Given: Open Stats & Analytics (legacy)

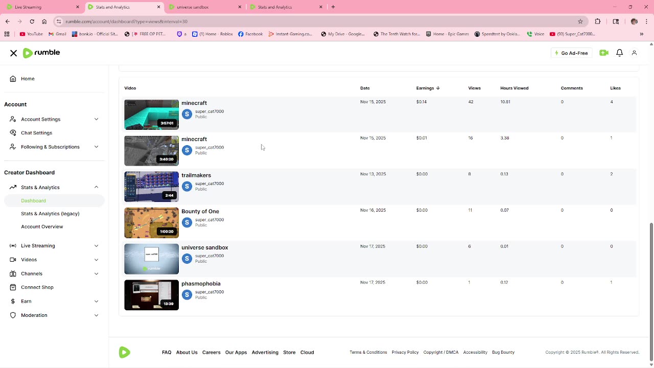Looking at the screenshot, I should click(50, 214).
